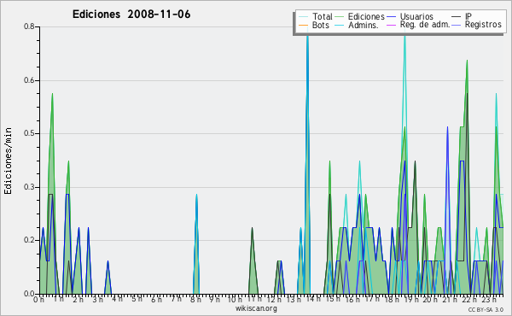
Task: Click the Bots orange legend line
Action: pos(303,25)
